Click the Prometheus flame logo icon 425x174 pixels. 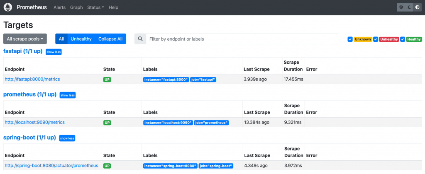point(8,7)
